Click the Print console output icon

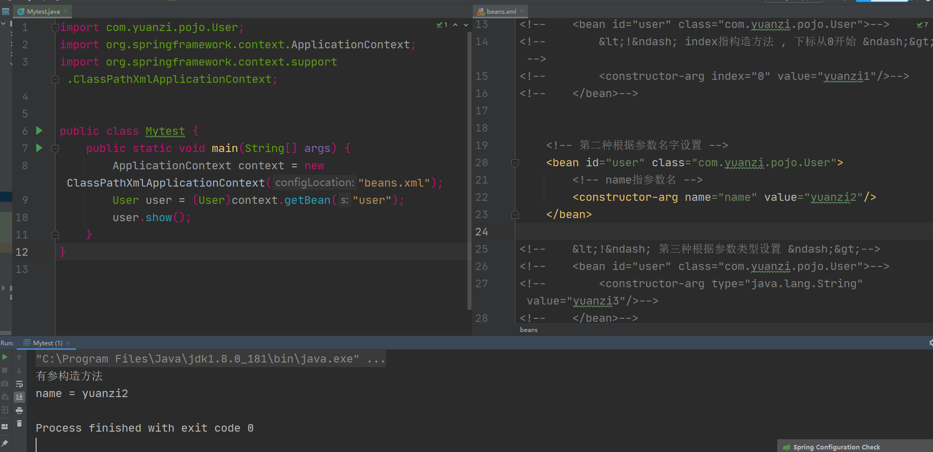coord(19,410)
